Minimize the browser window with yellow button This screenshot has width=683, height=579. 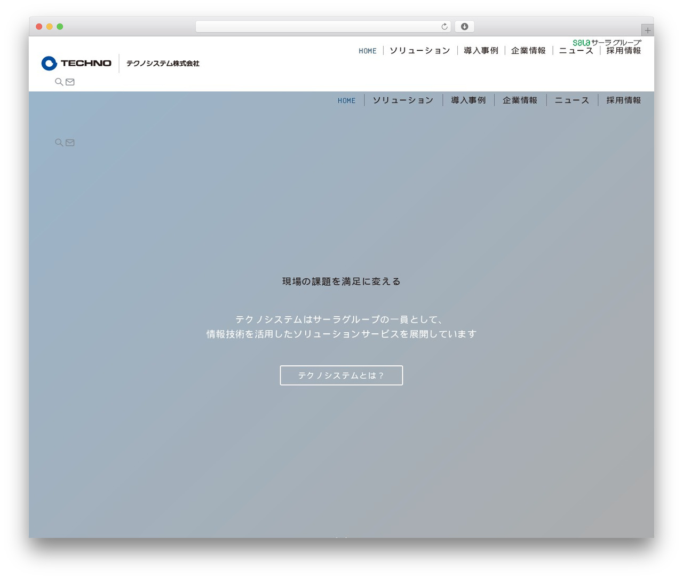click(x=50, y=27)
